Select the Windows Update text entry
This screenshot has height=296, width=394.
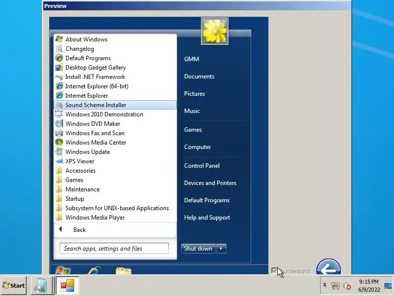(x=88, y=152)
